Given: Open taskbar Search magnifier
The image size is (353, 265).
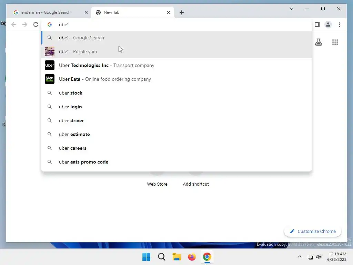Looking at the screenshot, I should [x=161, y=257].
